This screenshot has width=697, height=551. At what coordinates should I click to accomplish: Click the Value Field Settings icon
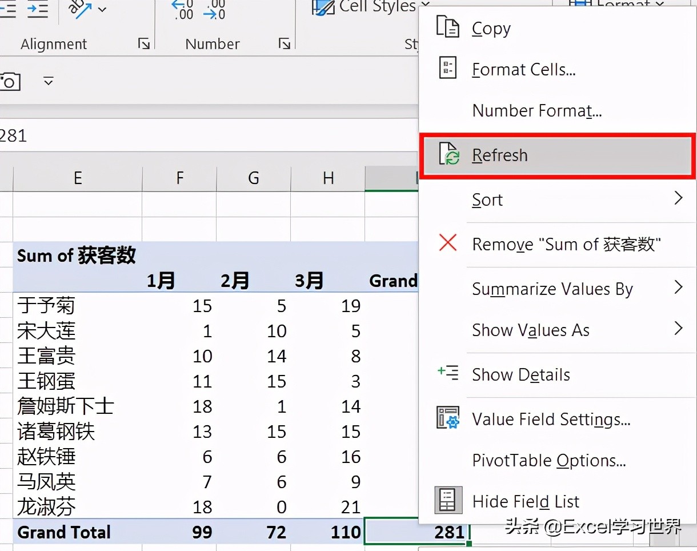pos(447,418)
